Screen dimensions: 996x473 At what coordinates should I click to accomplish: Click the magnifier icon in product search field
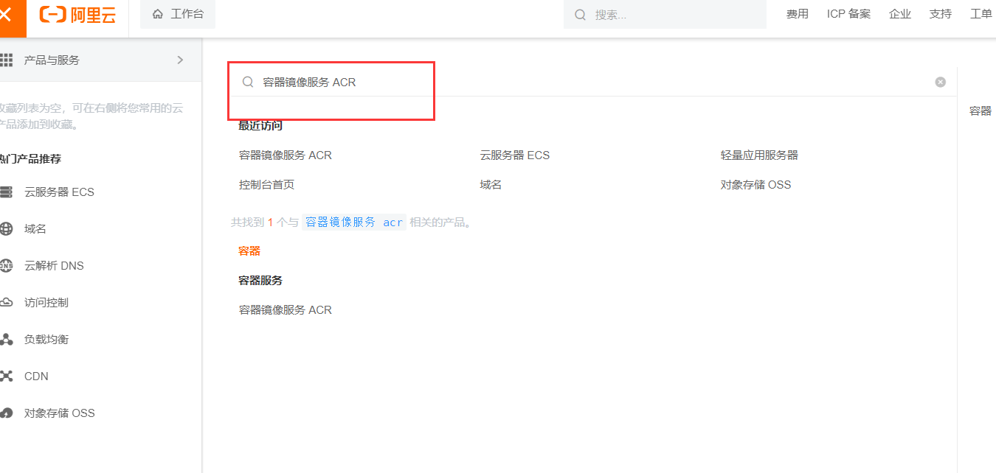(248, 82)
